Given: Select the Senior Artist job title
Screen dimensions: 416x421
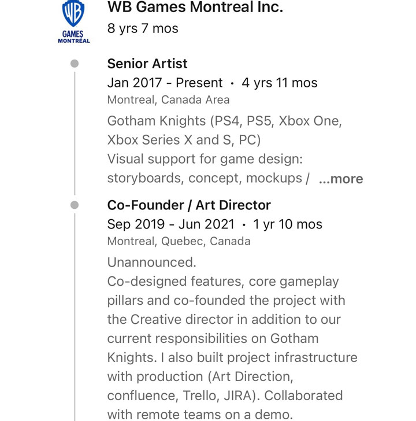Looking at the screenshot, I should coord(147,64).
